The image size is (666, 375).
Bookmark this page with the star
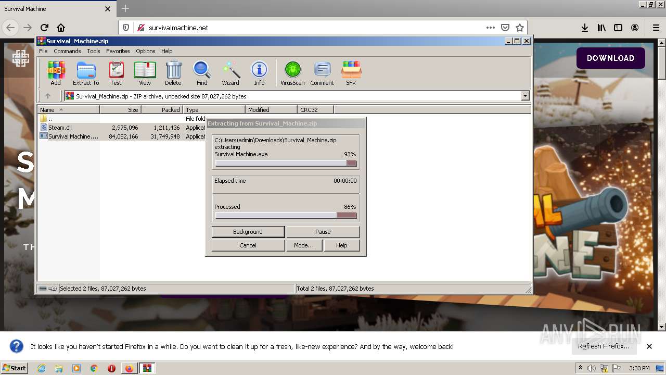click(x=519, y=28)
